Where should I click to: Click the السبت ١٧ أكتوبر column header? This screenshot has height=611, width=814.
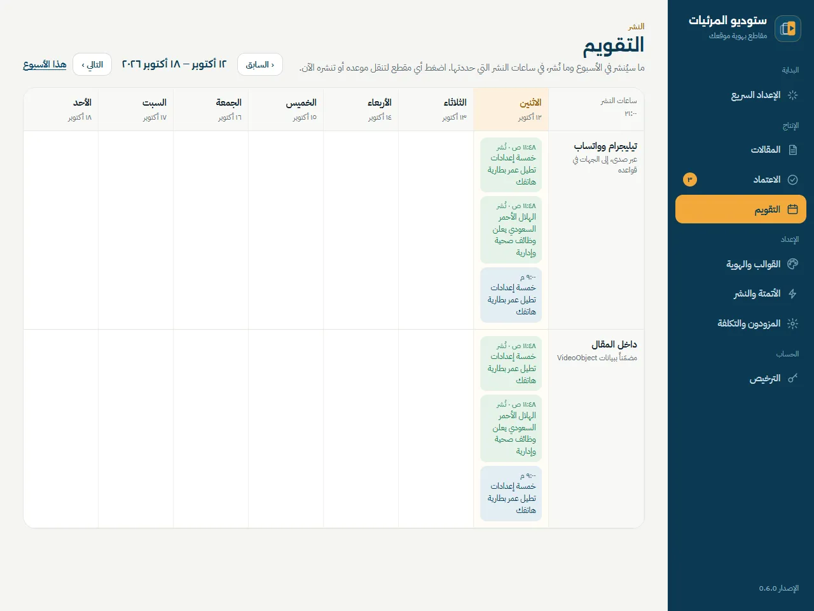pyautogui.click(x=136, y=109)
